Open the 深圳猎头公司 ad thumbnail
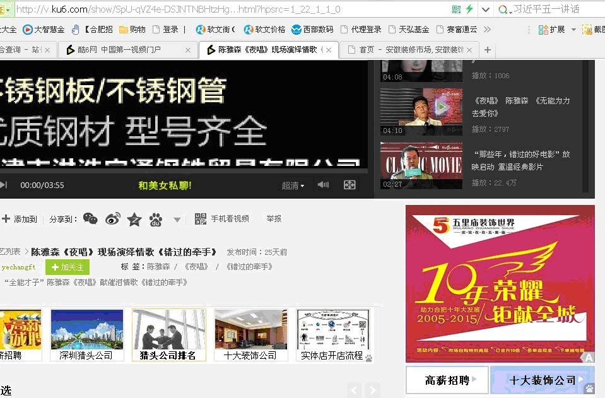This screenshot has height=398, width=605. pos(87,335)
